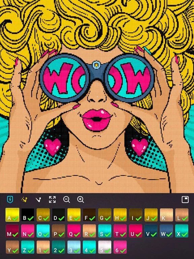Select the color finder hint tool
The width and height of the screenshot is (194, 259).
pyautogui.click(x=38, y=200)
